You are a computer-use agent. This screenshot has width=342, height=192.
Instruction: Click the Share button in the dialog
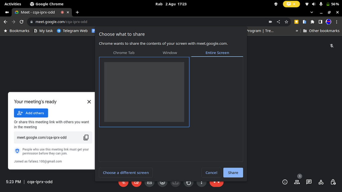tap(233, 173)
